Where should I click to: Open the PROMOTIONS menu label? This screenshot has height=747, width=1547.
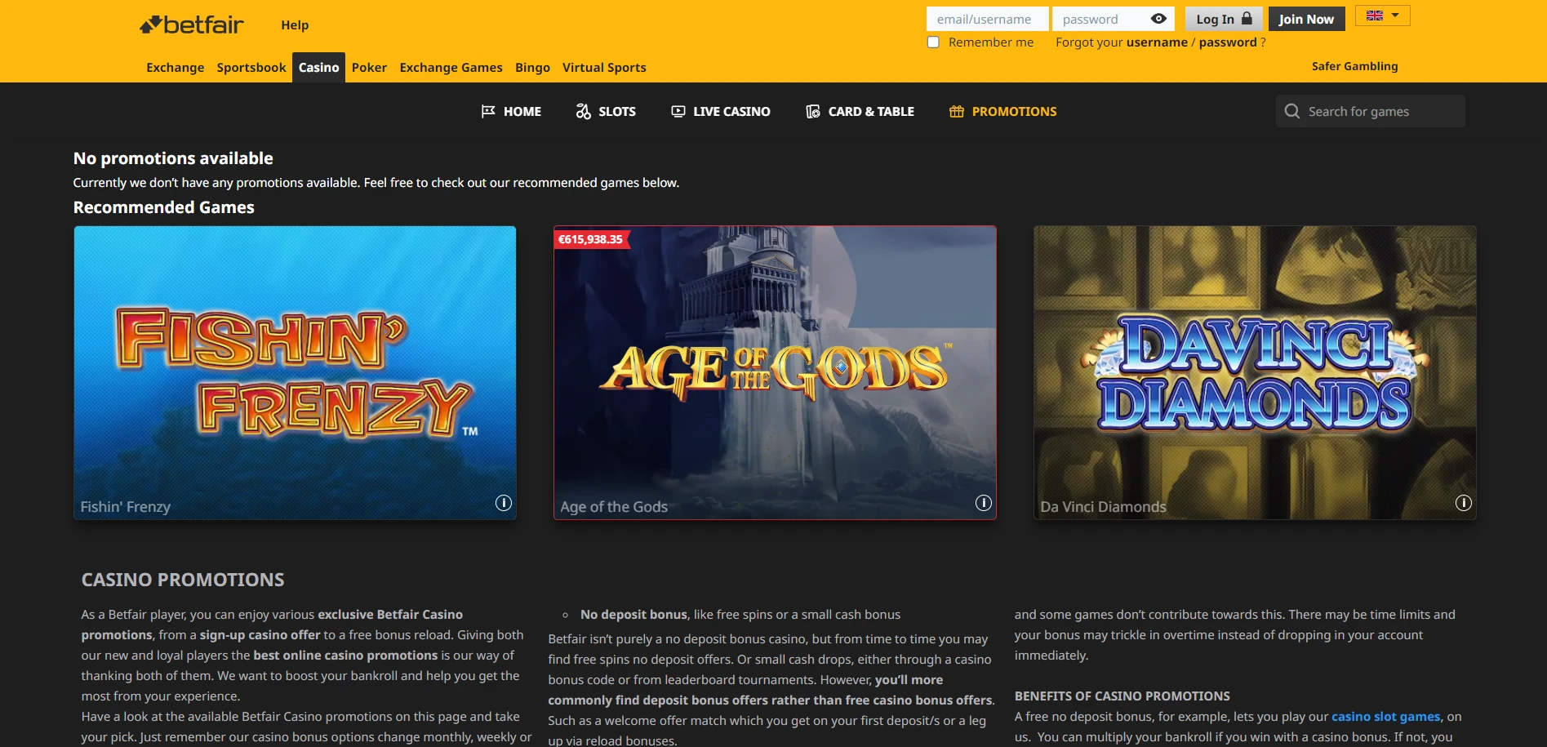[1014, 112]
